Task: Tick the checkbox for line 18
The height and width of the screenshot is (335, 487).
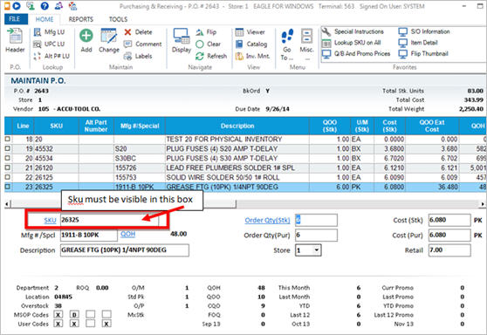Action: (8, 139)
